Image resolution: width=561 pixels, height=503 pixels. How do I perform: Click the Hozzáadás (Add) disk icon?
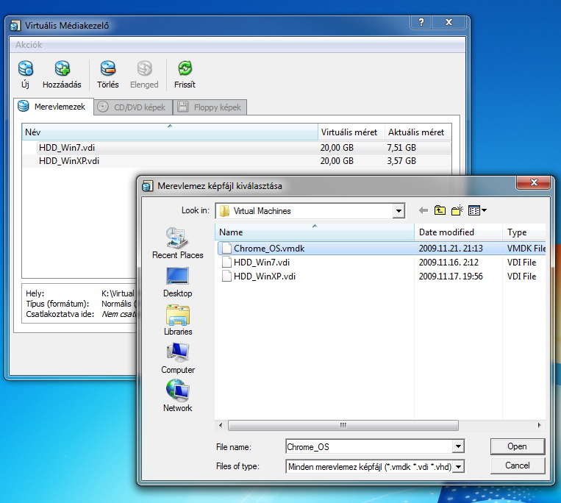coord(62,70)
